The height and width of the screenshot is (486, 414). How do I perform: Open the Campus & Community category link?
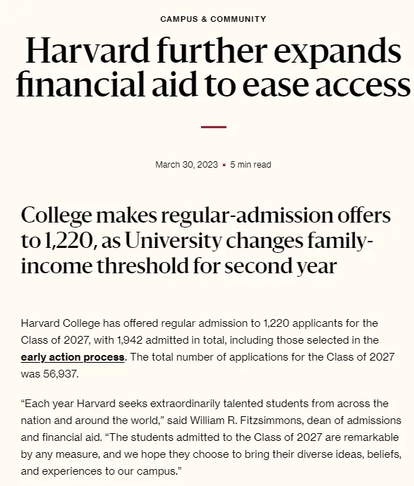pyautogui.click(x=213, y=19)
